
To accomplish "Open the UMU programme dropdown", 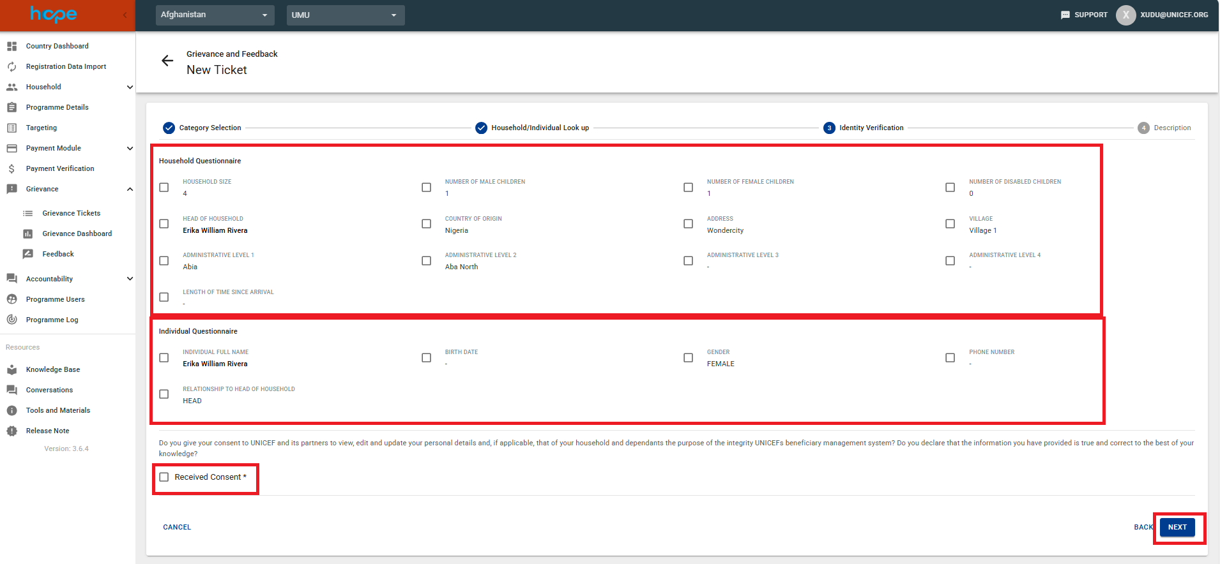I will 345,15.
